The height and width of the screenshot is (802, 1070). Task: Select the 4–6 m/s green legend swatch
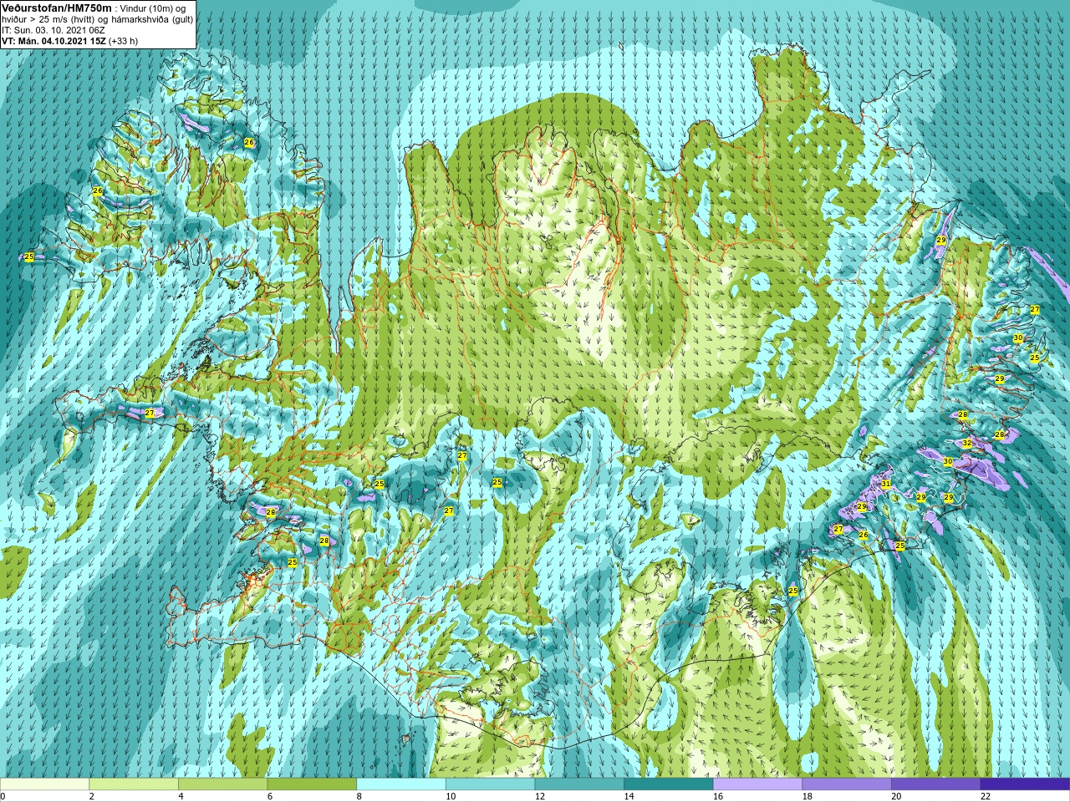[x=222, y=784]
